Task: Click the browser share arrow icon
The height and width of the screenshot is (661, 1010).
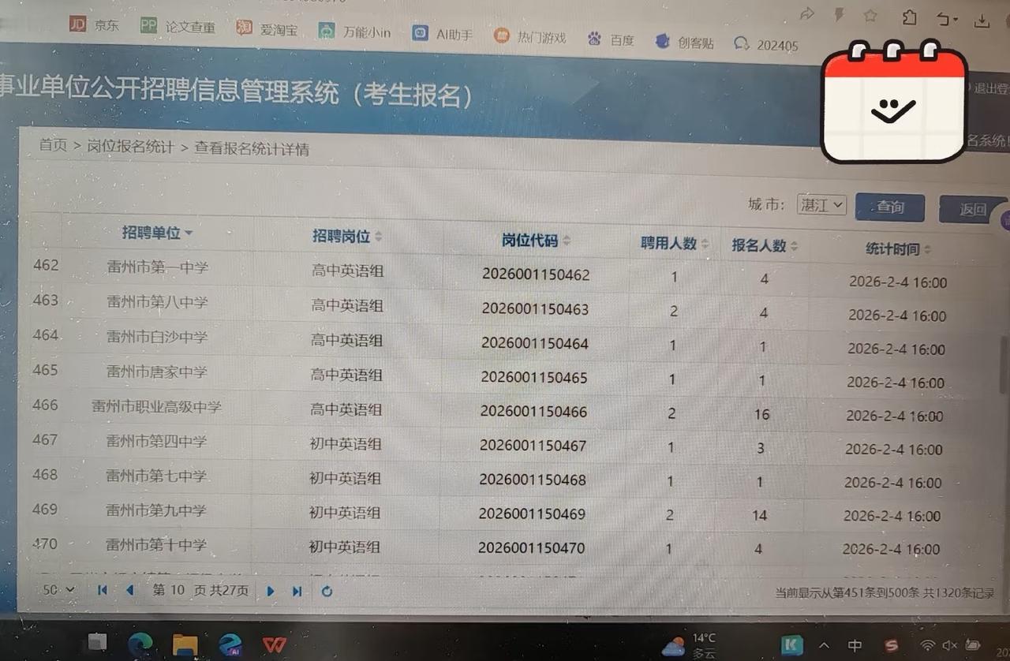Action: (x=807, y=13)
